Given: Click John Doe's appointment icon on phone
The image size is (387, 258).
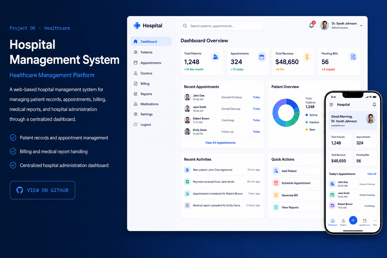Looking at the screenshot, I should pos(332,184).
